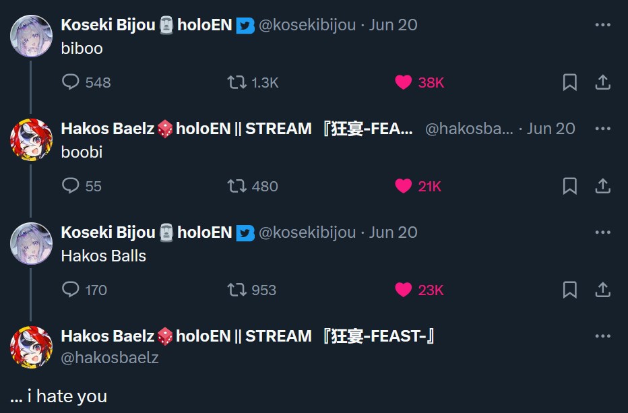Open more options on "i hate you" tweet
Screen dimensions: 628x413
(x=602, y=336)
